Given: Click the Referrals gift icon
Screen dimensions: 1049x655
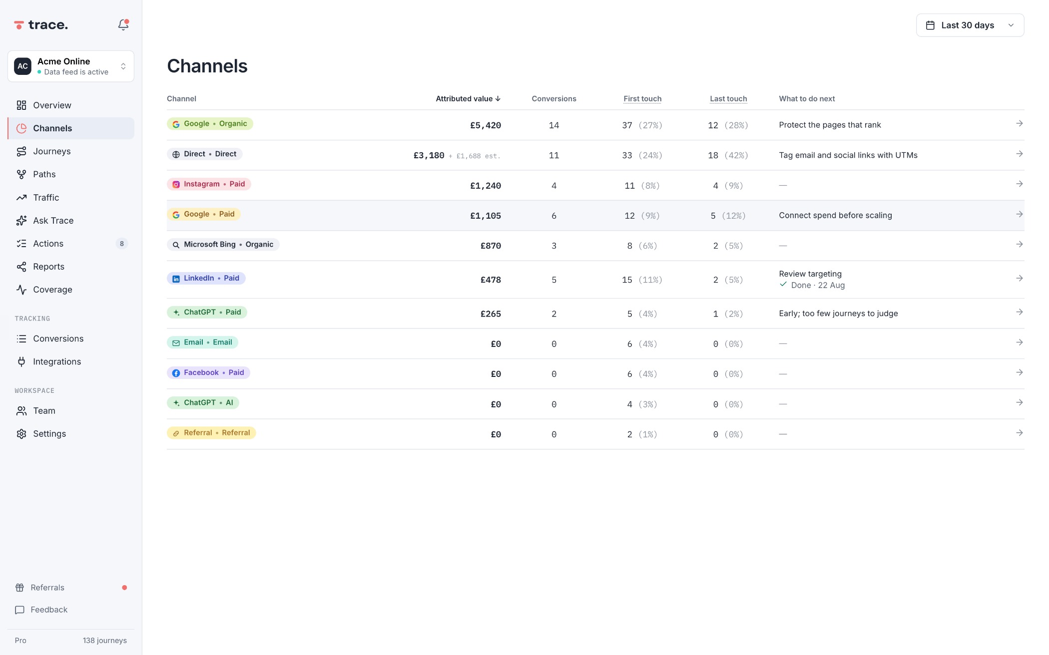Looking at the screenshot, I should 20,588.
